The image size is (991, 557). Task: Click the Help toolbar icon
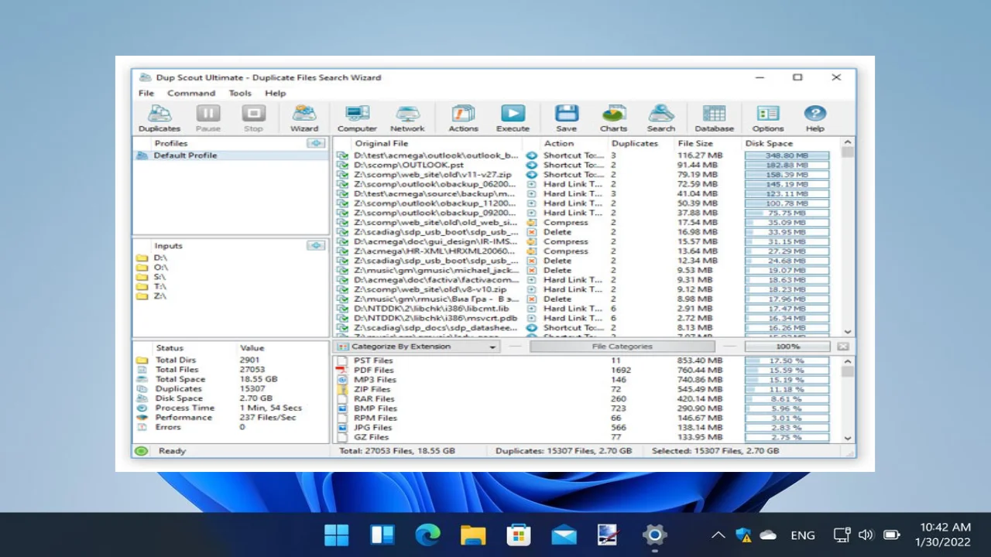click(814, 118)
